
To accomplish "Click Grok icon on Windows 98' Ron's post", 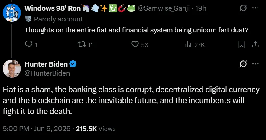I will click(x=243, y=8).
